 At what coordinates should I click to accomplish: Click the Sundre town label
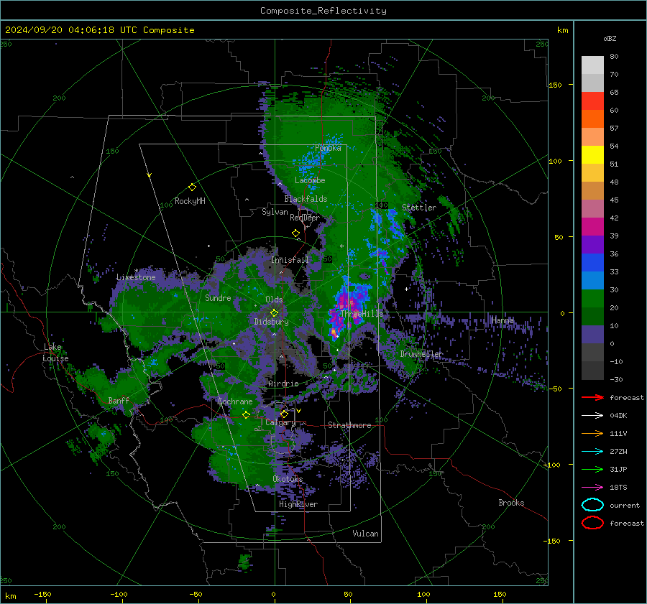(218, 297)
